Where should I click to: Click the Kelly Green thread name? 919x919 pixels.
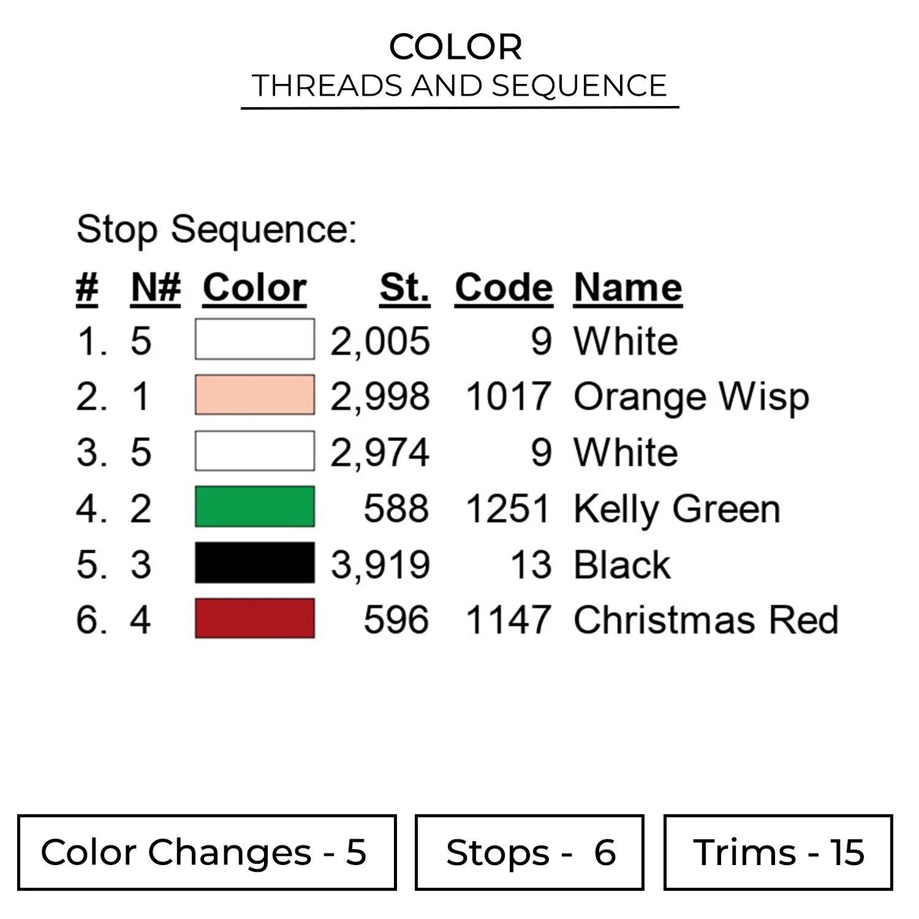pyautogui.click(x=677, y=509)
